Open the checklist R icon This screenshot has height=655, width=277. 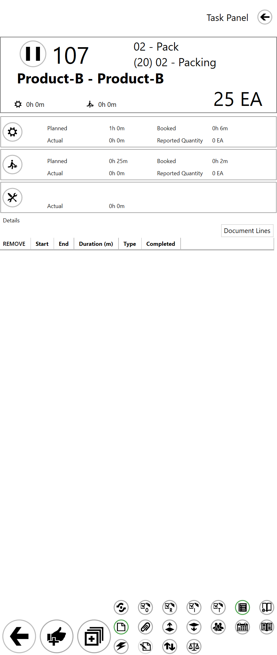(170, 608)
